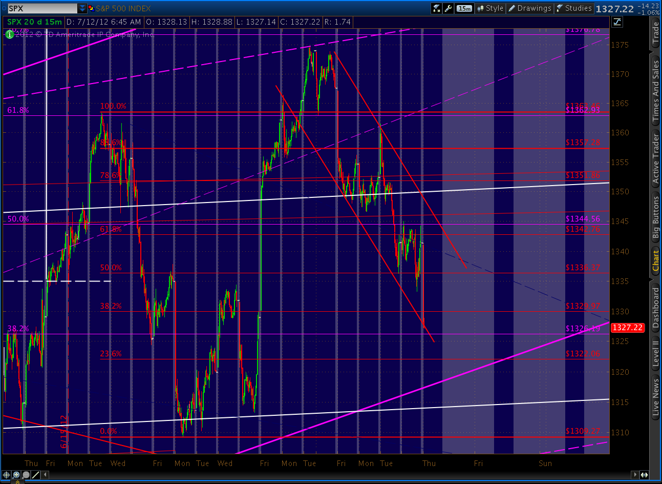Open the symbol selector dropdown arrow

pyautogui.click(x=82, y=8)
